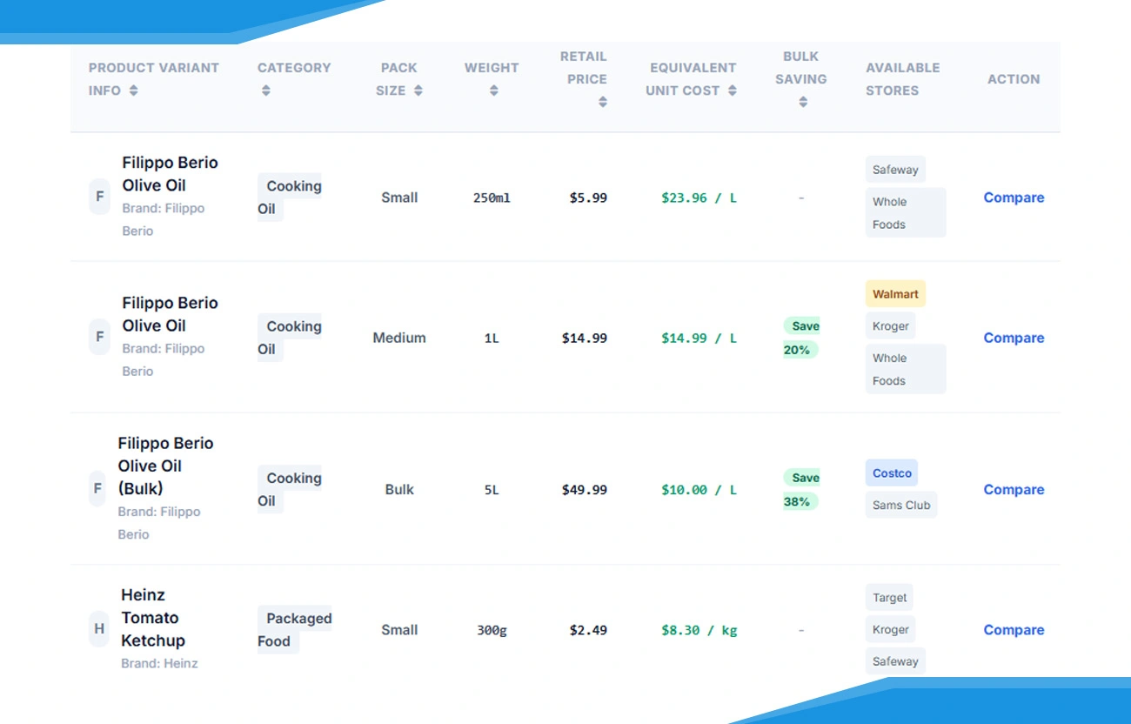Click Cooking Oil tag in the 1L row
1131x724 pixels.
[x=290, y=338]
